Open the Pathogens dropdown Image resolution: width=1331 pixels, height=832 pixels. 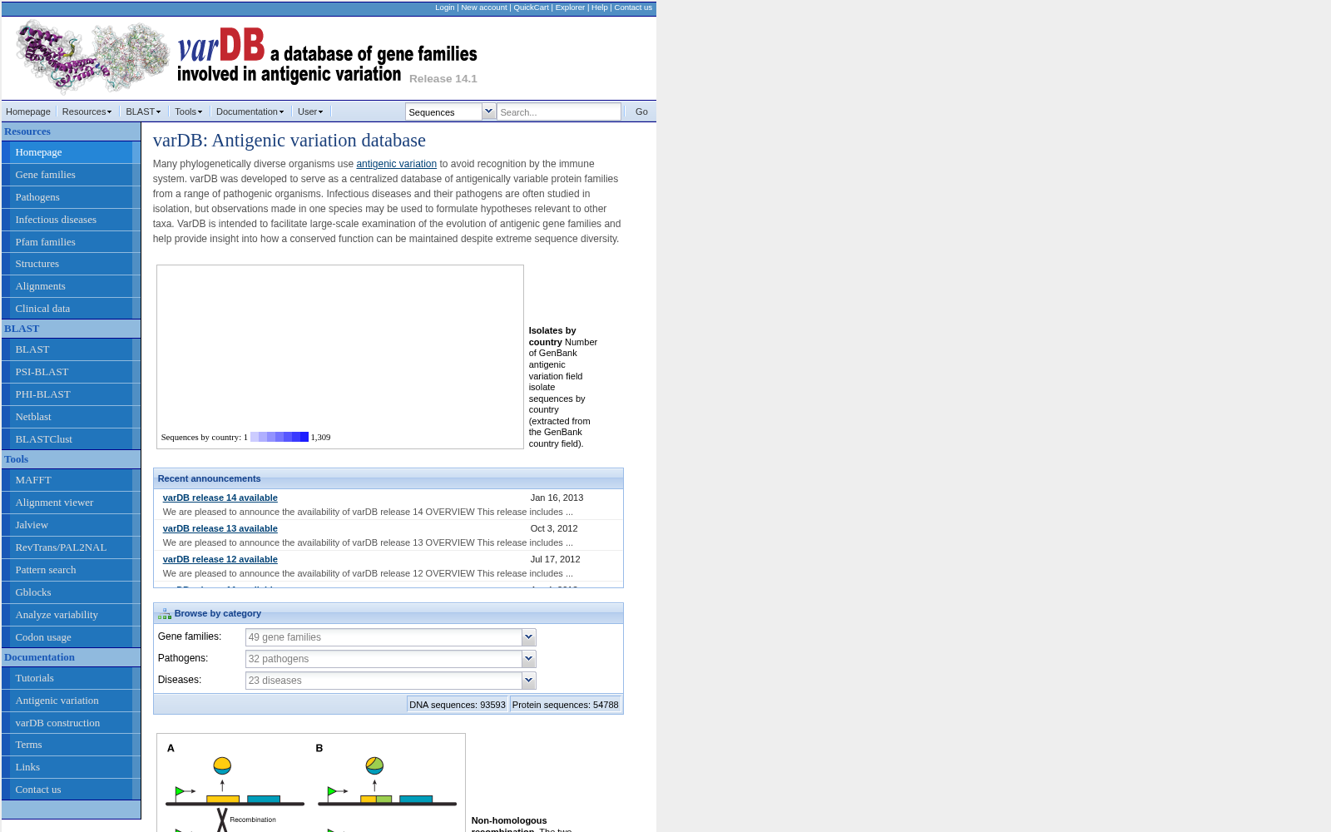tap(528, 659)
